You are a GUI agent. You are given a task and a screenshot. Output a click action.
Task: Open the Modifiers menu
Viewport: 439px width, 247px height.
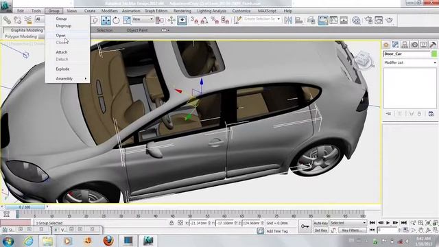pyautogui.click(x=109, y=11)
